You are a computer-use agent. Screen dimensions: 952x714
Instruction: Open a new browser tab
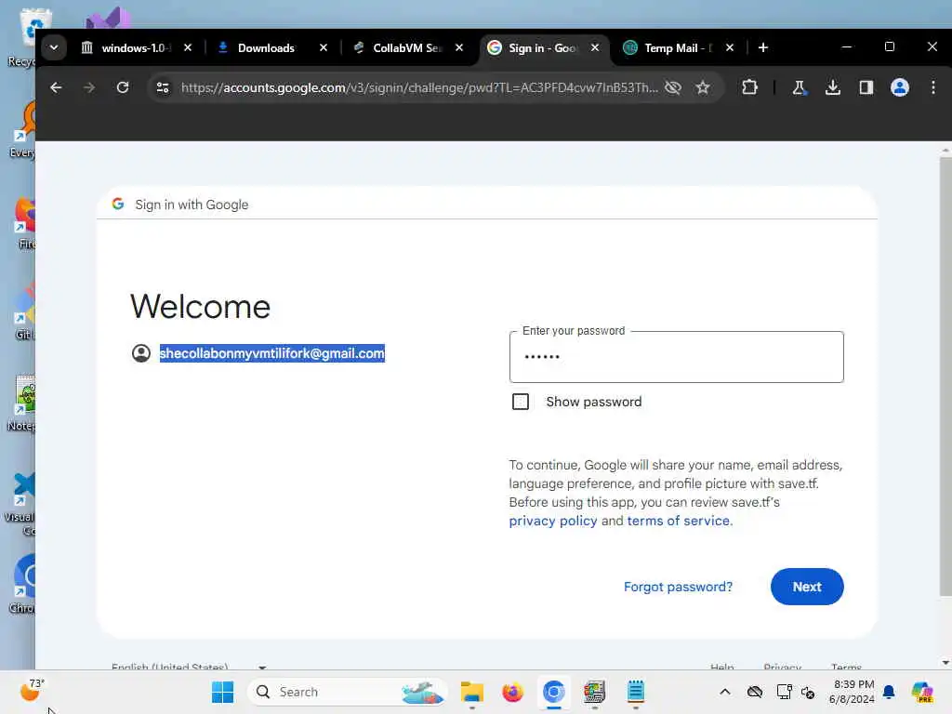tap(763, 47)
